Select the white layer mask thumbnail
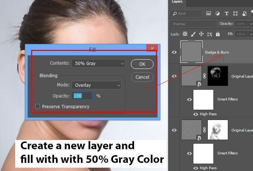253x171 pixels. click(x=218, y=130)
